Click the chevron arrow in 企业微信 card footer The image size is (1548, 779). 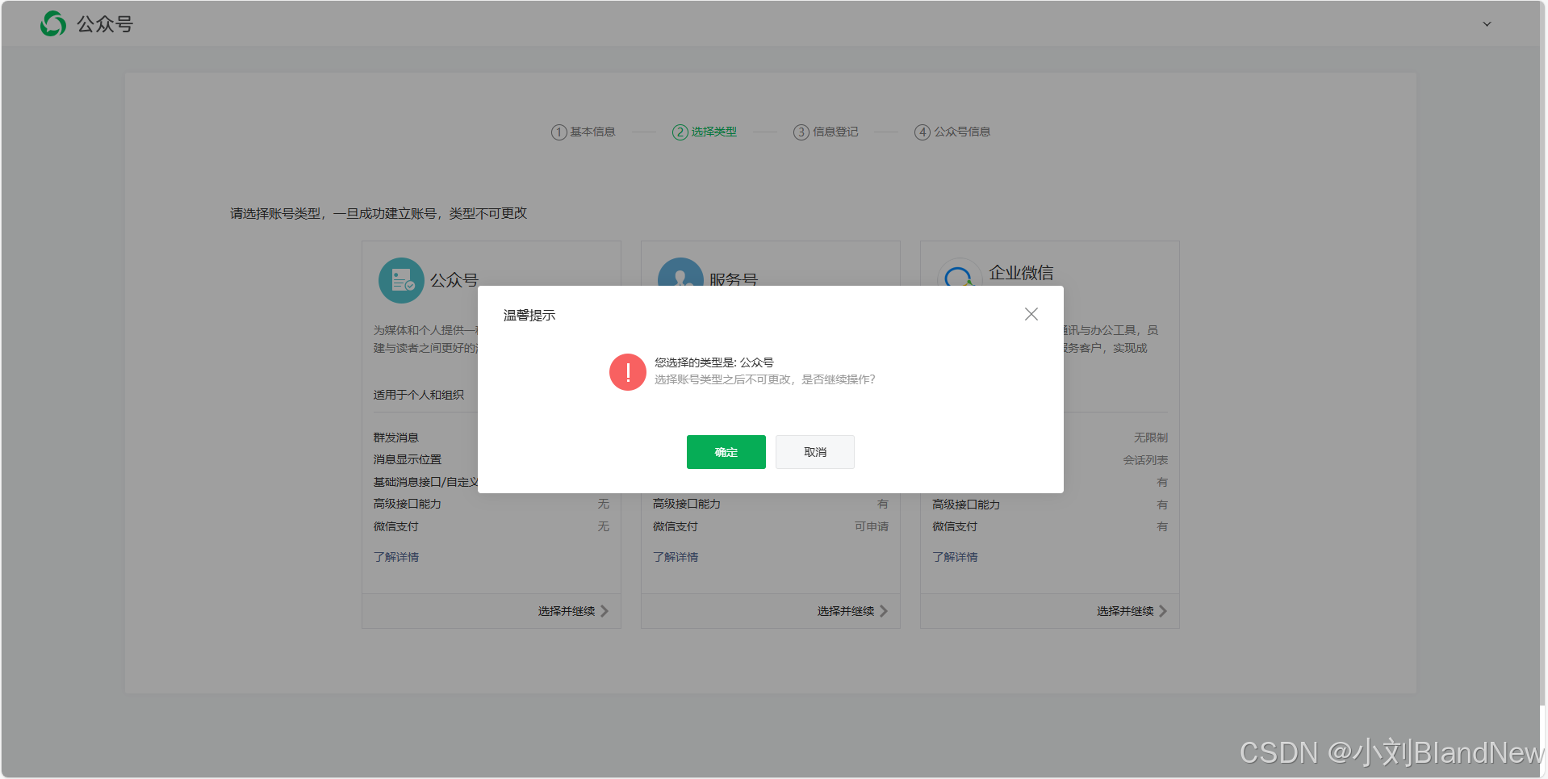[1163, 611]
